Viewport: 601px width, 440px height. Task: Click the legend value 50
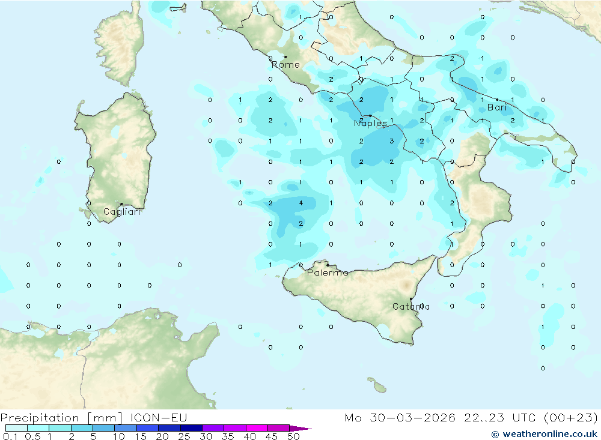coord(293,436)
